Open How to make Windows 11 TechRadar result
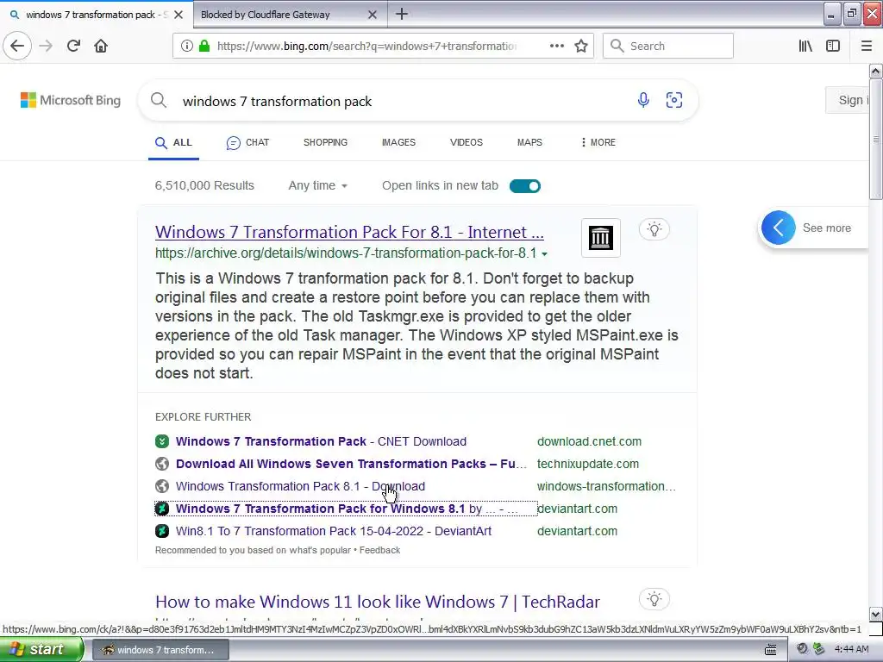The height and width of the screenshot is (662, 883). (378, 602)
